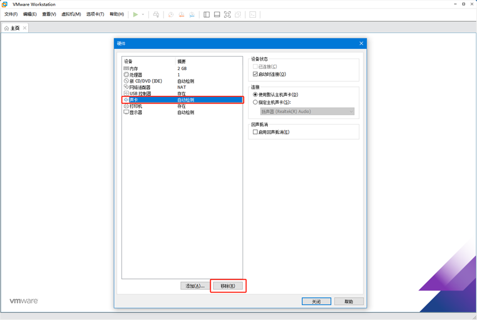The width and height of the screenshot is (477, 320).
Task: Enable the 启用回声抵消(E) checkbox
Action: 255,132
